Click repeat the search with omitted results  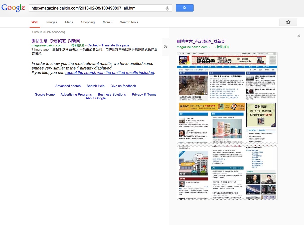(x=110, y=73)
